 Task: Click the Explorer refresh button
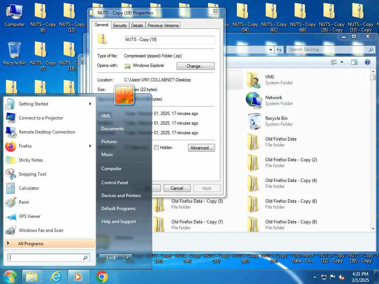[x=279, y=50]
